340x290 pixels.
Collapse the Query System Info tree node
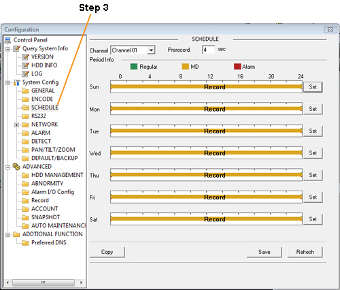tap(8, 49)
